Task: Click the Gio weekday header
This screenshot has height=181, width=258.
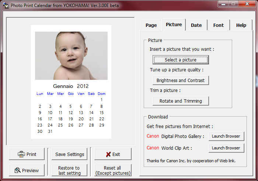Action: click(71, 93)
